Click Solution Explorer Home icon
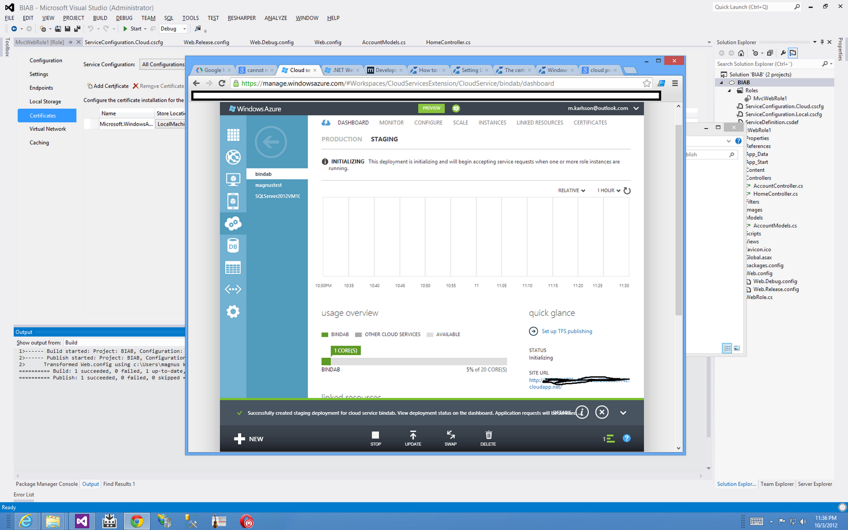The height and width of the screenshot is (530, 848). coord(741,53)
